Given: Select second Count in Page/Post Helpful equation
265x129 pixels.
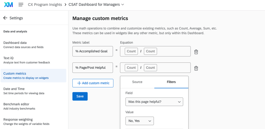Looking at the screenshot, I should point(150,68).
